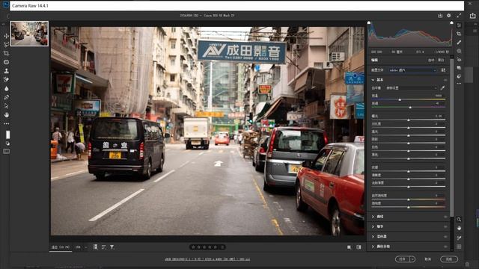This screenshot has height=269, width=479.
Task: Click the mark-for-deletion icon beside rating stars
Action: pos(222,247)
